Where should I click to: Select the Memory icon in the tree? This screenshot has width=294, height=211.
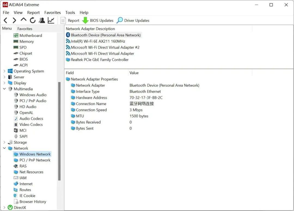16,41
